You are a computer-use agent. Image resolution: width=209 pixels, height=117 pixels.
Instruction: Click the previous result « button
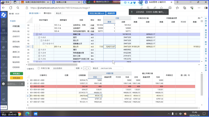tap(85, 68)
